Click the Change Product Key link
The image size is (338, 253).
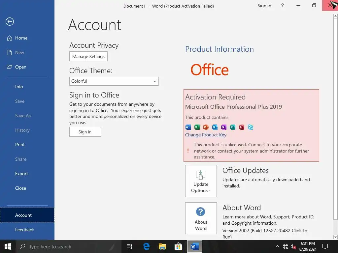pyautogui.click(x=206, y=135)
